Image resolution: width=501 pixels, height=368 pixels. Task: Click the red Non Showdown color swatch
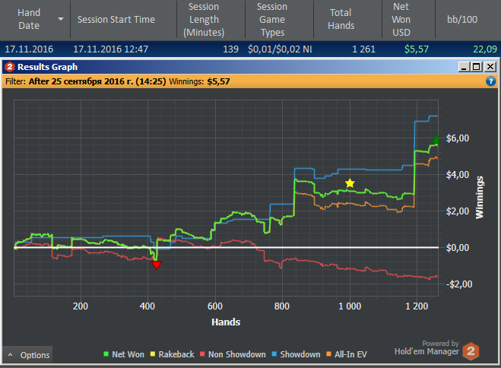[x=202, y=354]
